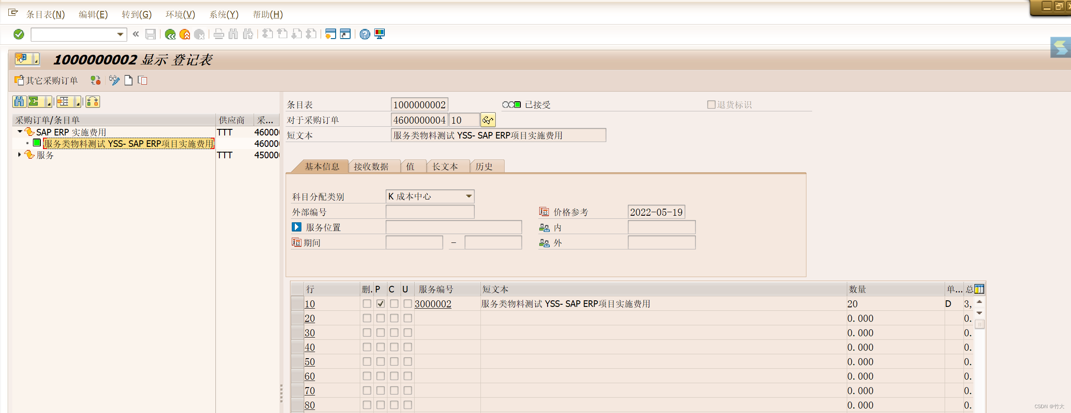Toggle the 退货标识 return indicator checkbox
1071x413 pixels.
[711, 104]
